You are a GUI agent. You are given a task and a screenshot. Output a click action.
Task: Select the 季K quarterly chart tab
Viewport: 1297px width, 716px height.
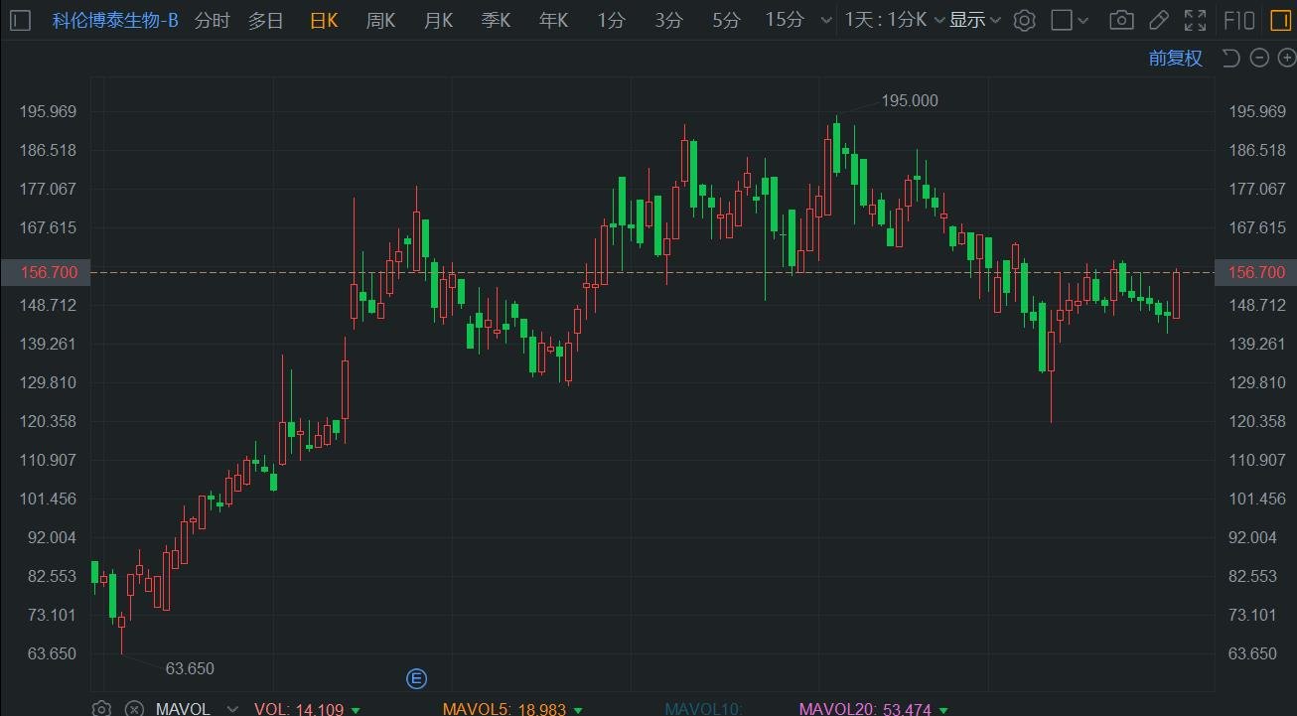[x=496, y=20]
